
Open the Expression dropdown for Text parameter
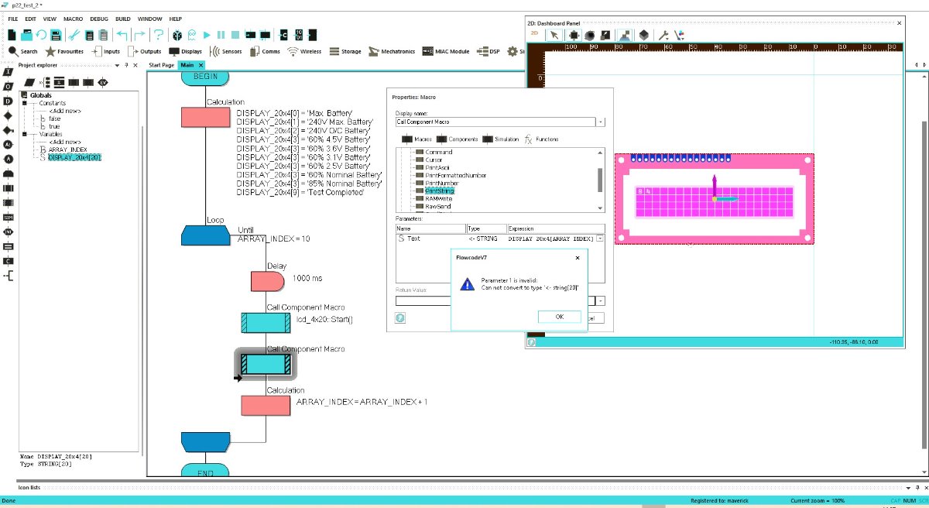pos(601,239)
